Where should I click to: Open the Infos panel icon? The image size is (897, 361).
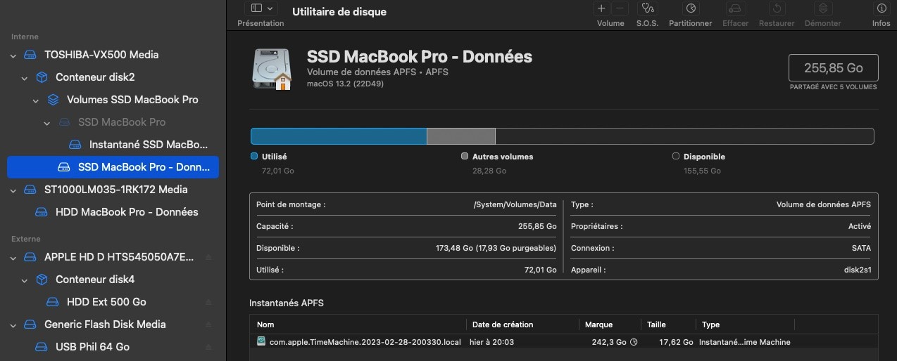(x=881, y=9)
